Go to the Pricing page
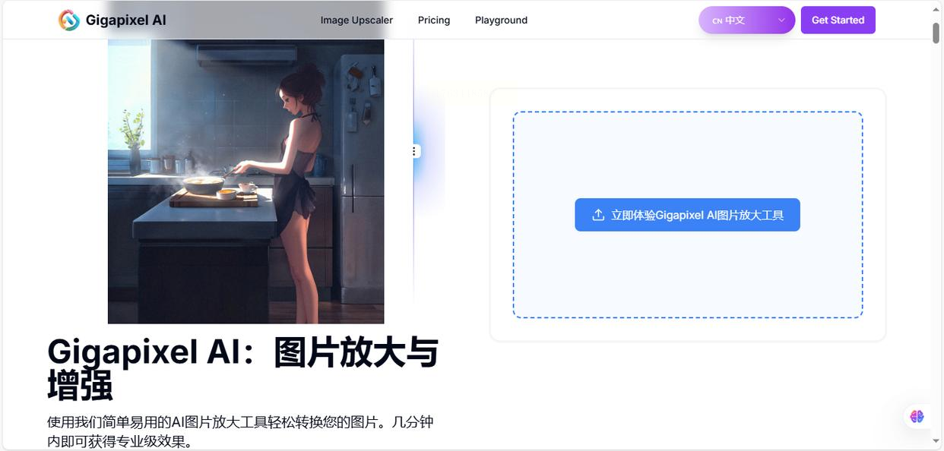This screenshot has width=944, height=451. point(434,20)
